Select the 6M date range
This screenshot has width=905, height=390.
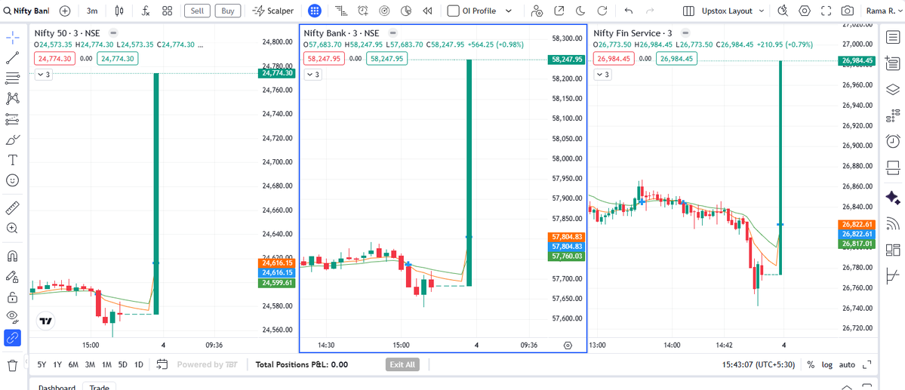click(73, 364)
